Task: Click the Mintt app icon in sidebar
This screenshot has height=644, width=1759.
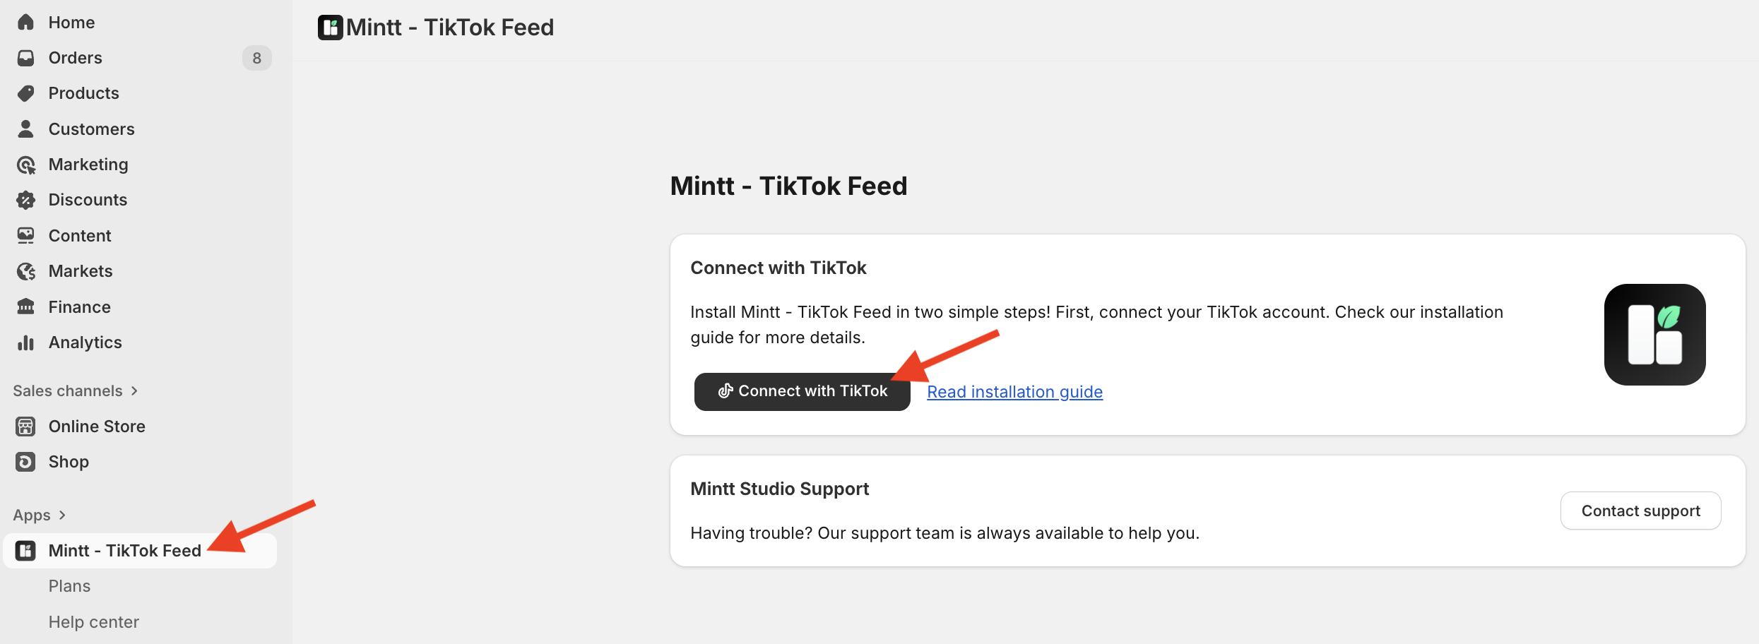Action: pos(25,550)
